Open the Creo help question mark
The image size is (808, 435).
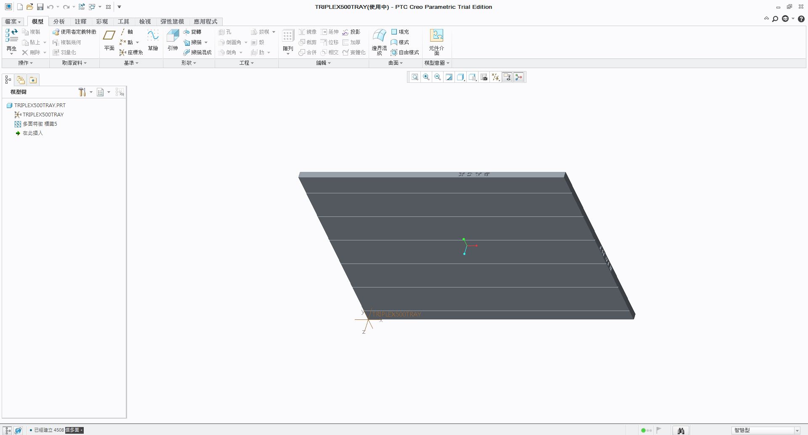(x=801, y=19)
